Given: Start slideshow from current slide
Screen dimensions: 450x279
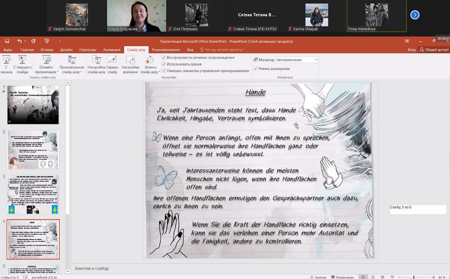Looking at the screenshot, I should click(x=22, y=65).
